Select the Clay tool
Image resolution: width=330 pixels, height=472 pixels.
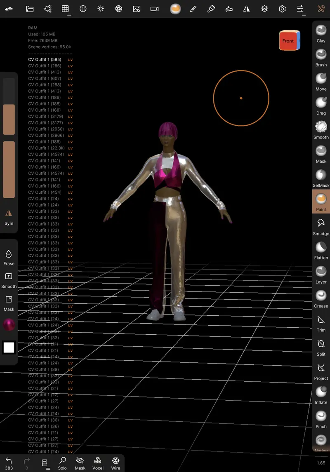321,33
